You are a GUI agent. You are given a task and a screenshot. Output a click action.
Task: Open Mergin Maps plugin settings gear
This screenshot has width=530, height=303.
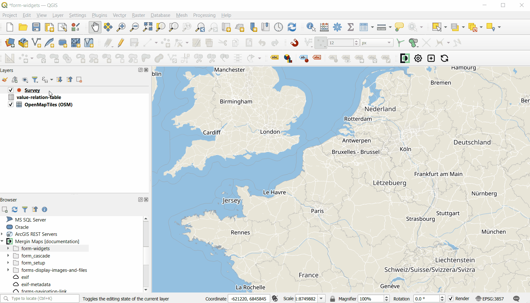418,58
